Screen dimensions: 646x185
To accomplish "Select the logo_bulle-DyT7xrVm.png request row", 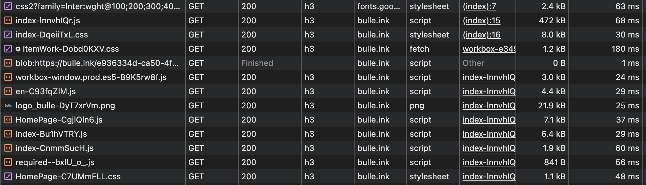I will (65, 106).
